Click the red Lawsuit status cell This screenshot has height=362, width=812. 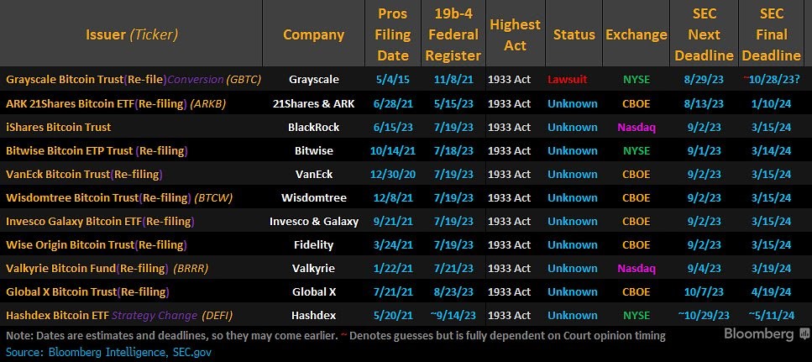point(567,80)
